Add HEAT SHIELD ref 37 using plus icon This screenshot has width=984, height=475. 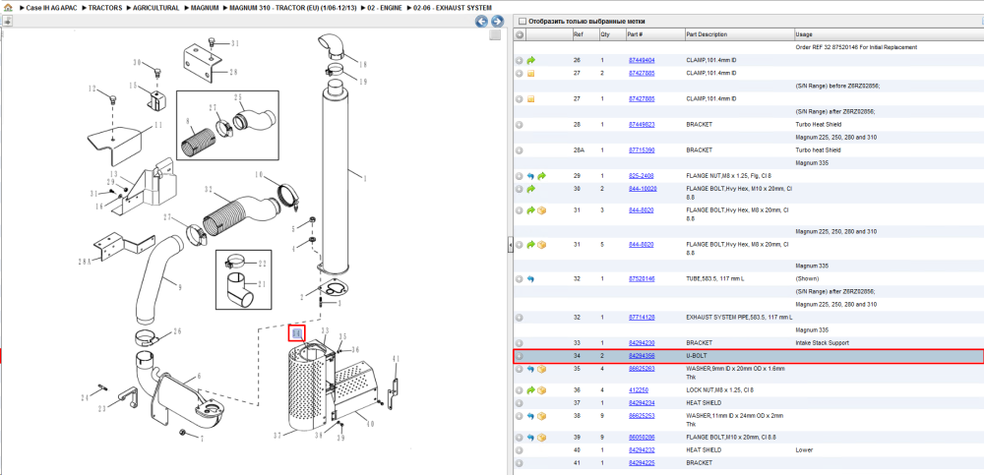click(520, 403)
